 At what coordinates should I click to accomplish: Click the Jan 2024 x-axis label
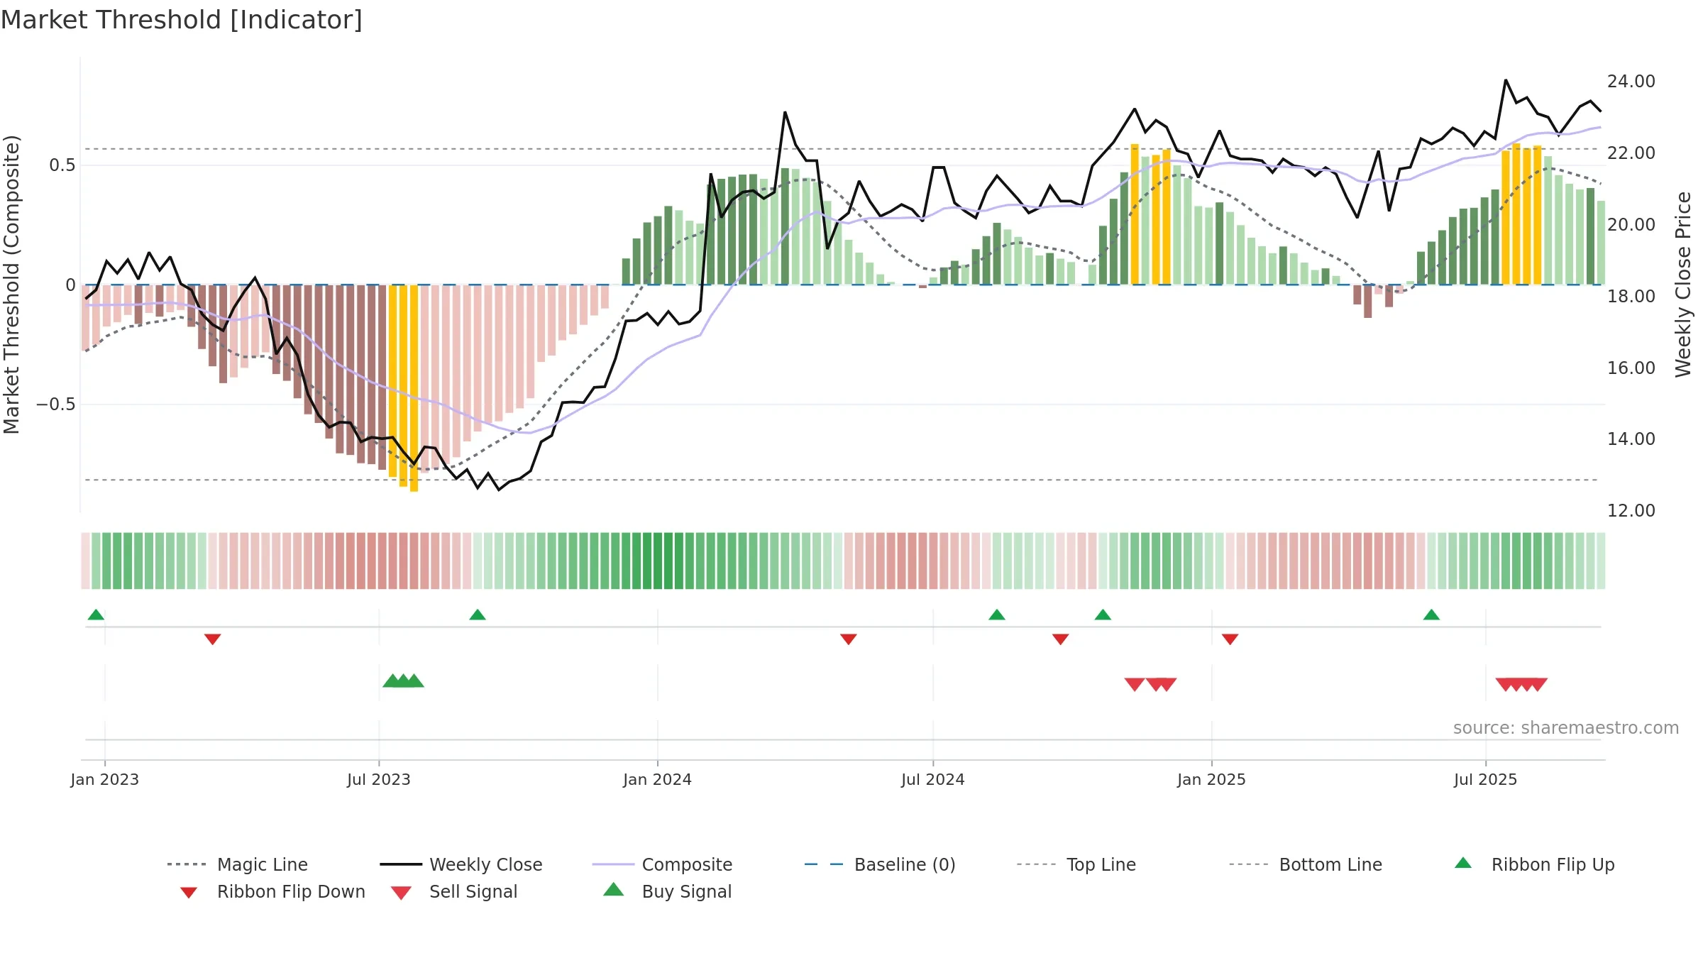click(x=658, y=779)
